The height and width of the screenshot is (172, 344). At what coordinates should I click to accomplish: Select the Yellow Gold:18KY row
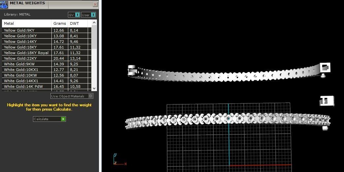click(47, 47)
